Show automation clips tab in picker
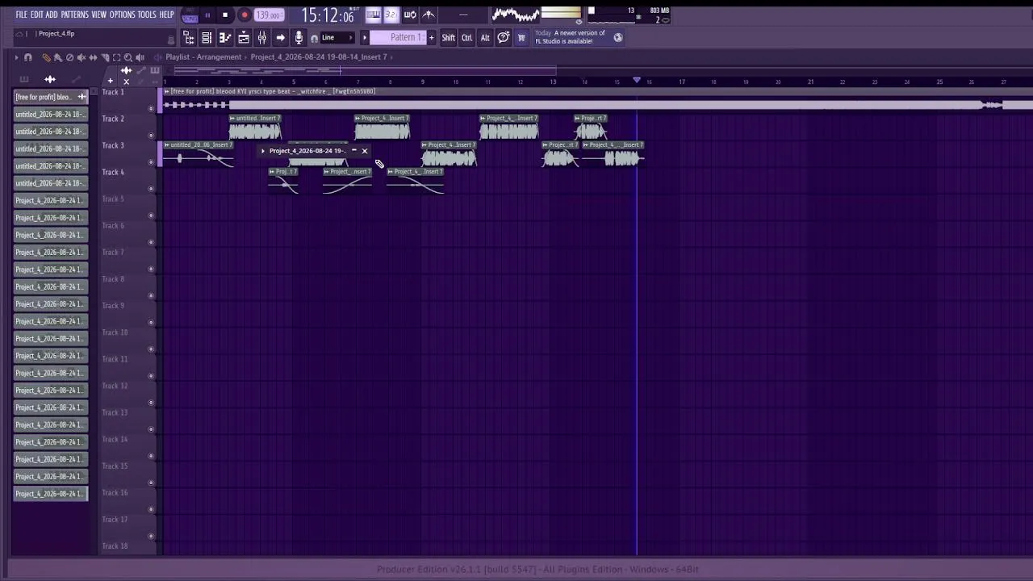The width and height of the screenshot is (1033, 581). 76,79
